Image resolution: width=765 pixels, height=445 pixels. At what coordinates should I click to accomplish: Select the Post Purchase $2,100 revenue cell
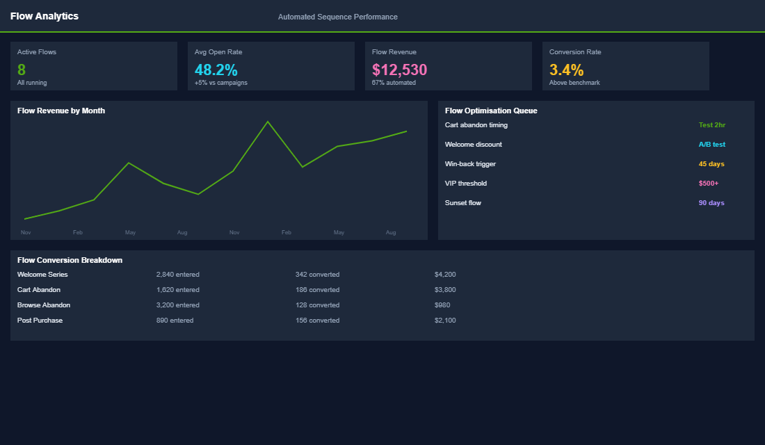(x=445, y=320)
